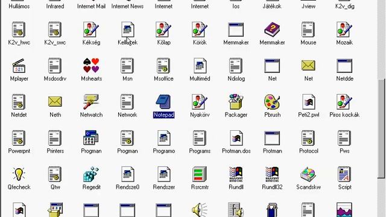386x217 pixels.
Task: Click the vertical scrollbar thumb
Action: click(381, 128)
